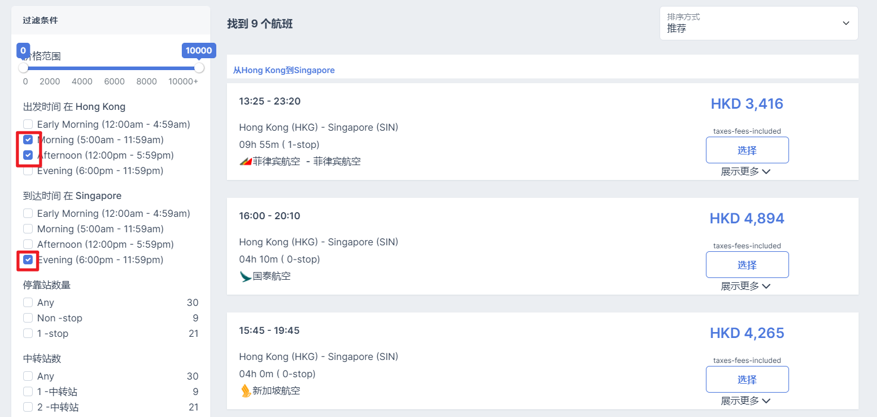Click the Philippine Airlines logo icon
Screen dimensions: 877x417
pos(245,162)
